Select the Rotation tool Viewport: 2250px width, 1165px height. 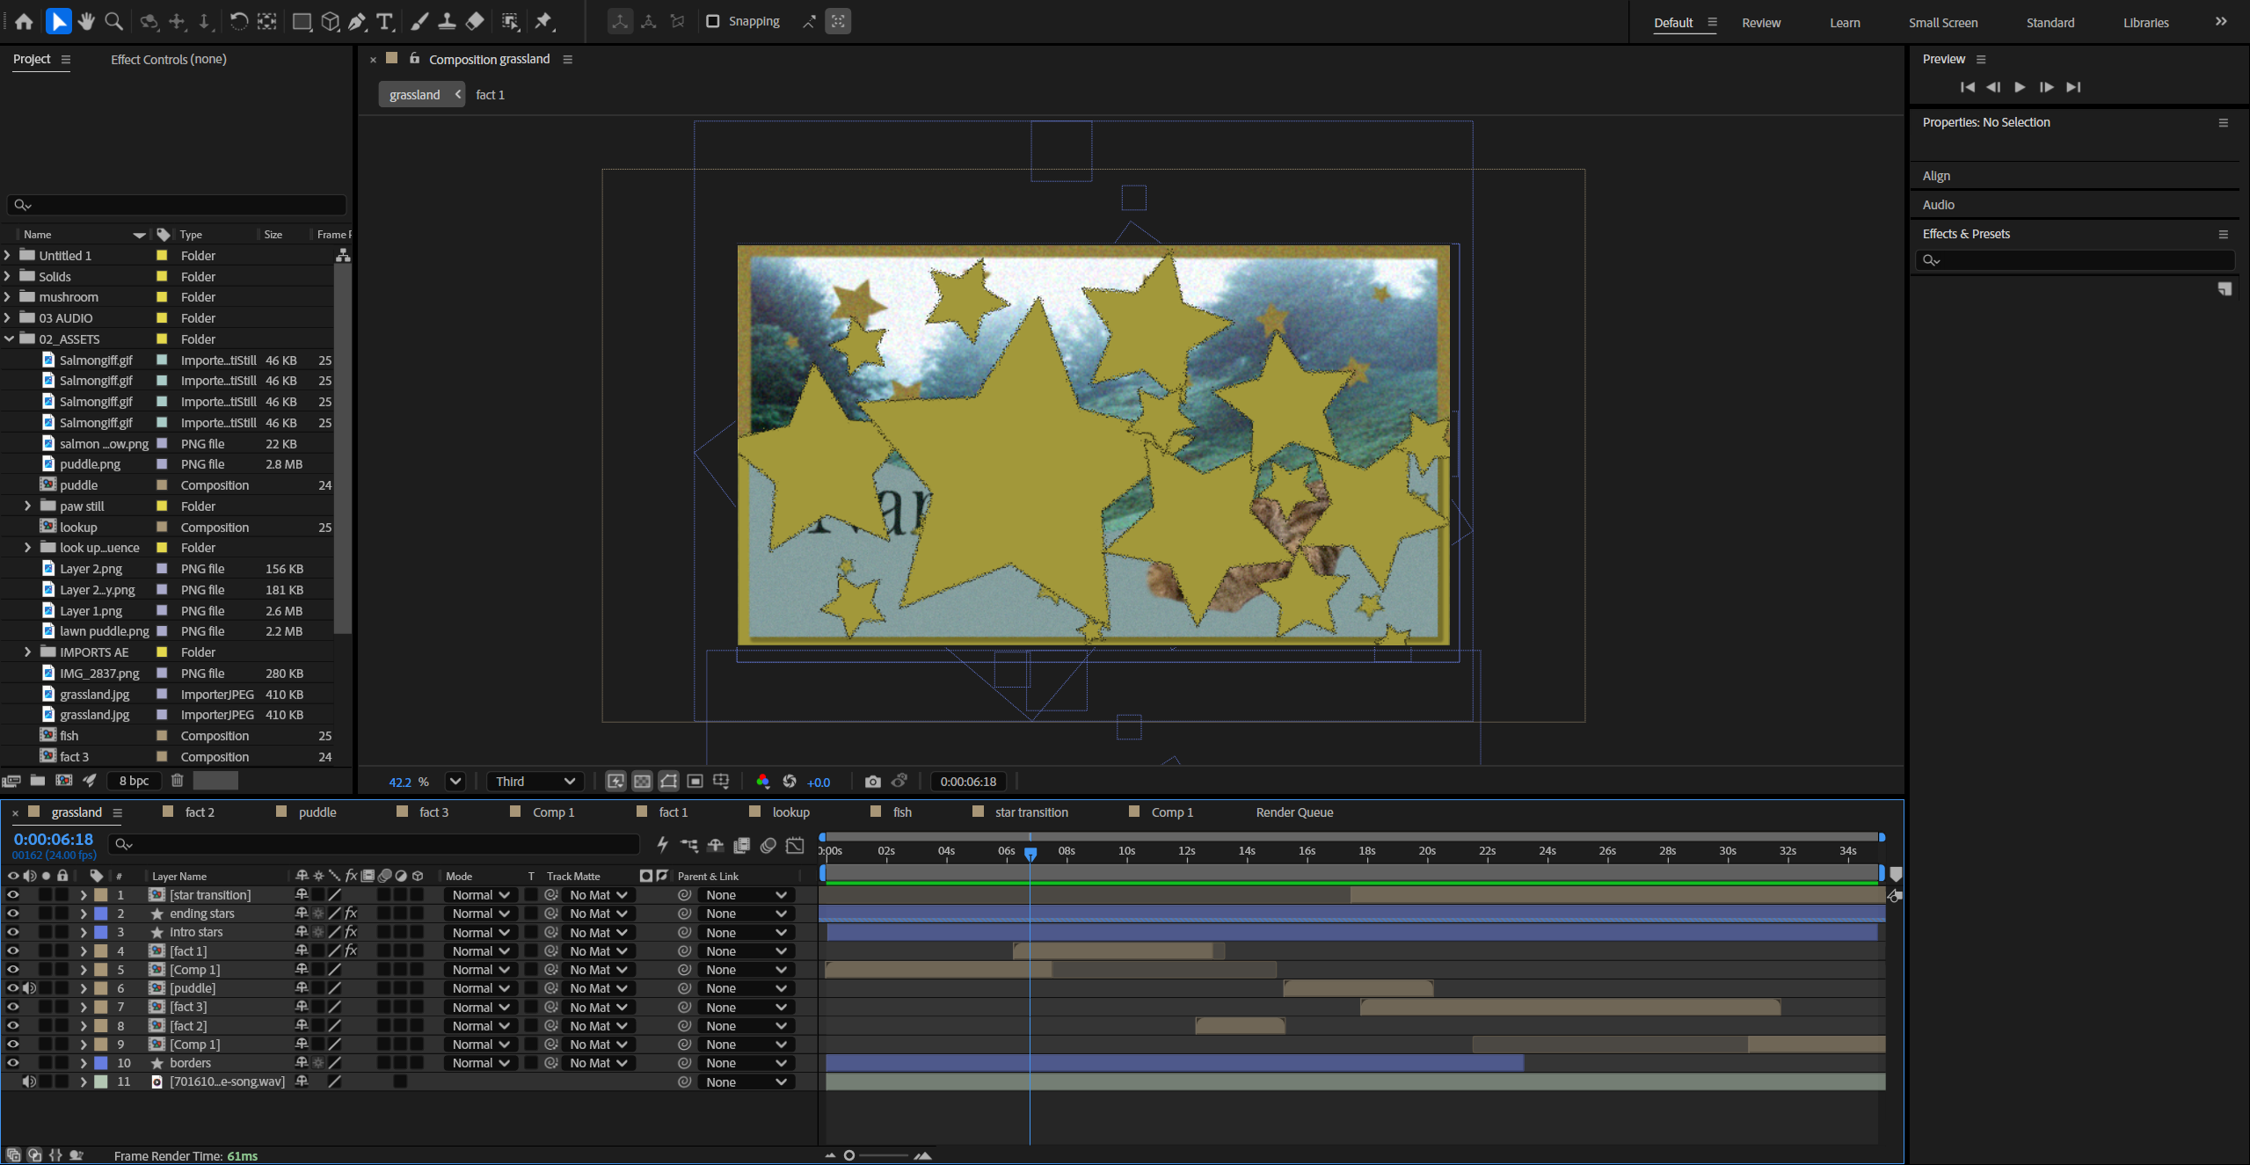click(x=238, y=21)
